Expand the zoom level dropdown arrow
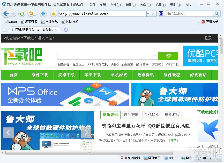Image resolution: width=224 pixels, height=163 pixels. (210, 158)
